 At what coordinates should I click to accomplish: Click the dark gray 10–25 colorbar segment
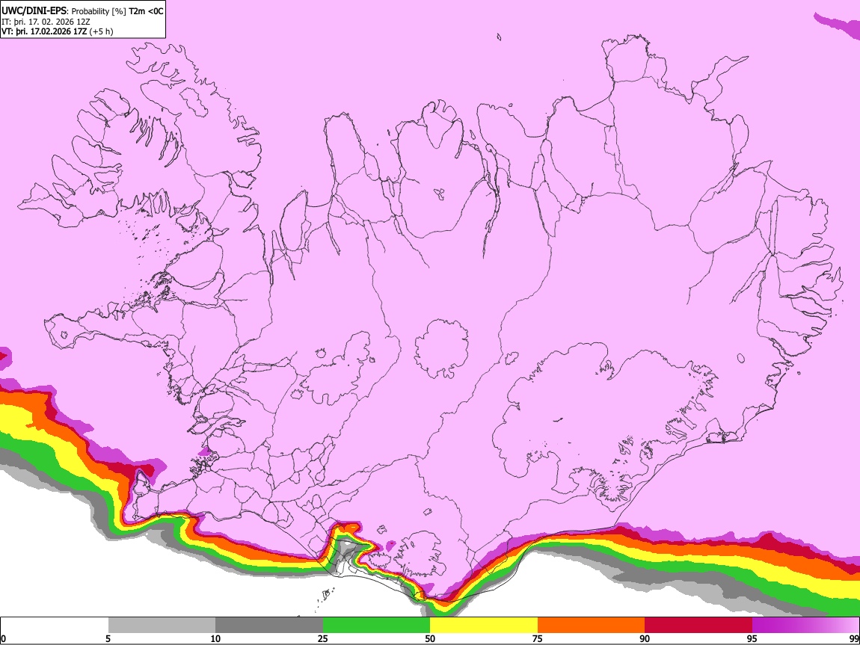[269, 626]
